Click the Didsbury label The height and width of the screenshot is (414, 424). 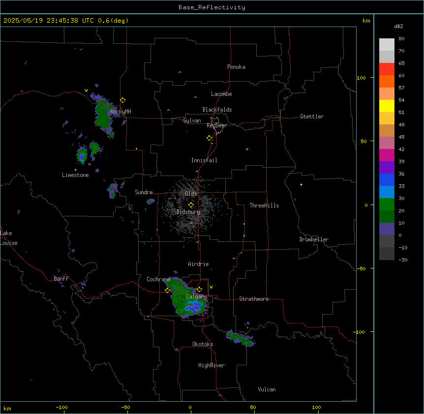[188, 212]
